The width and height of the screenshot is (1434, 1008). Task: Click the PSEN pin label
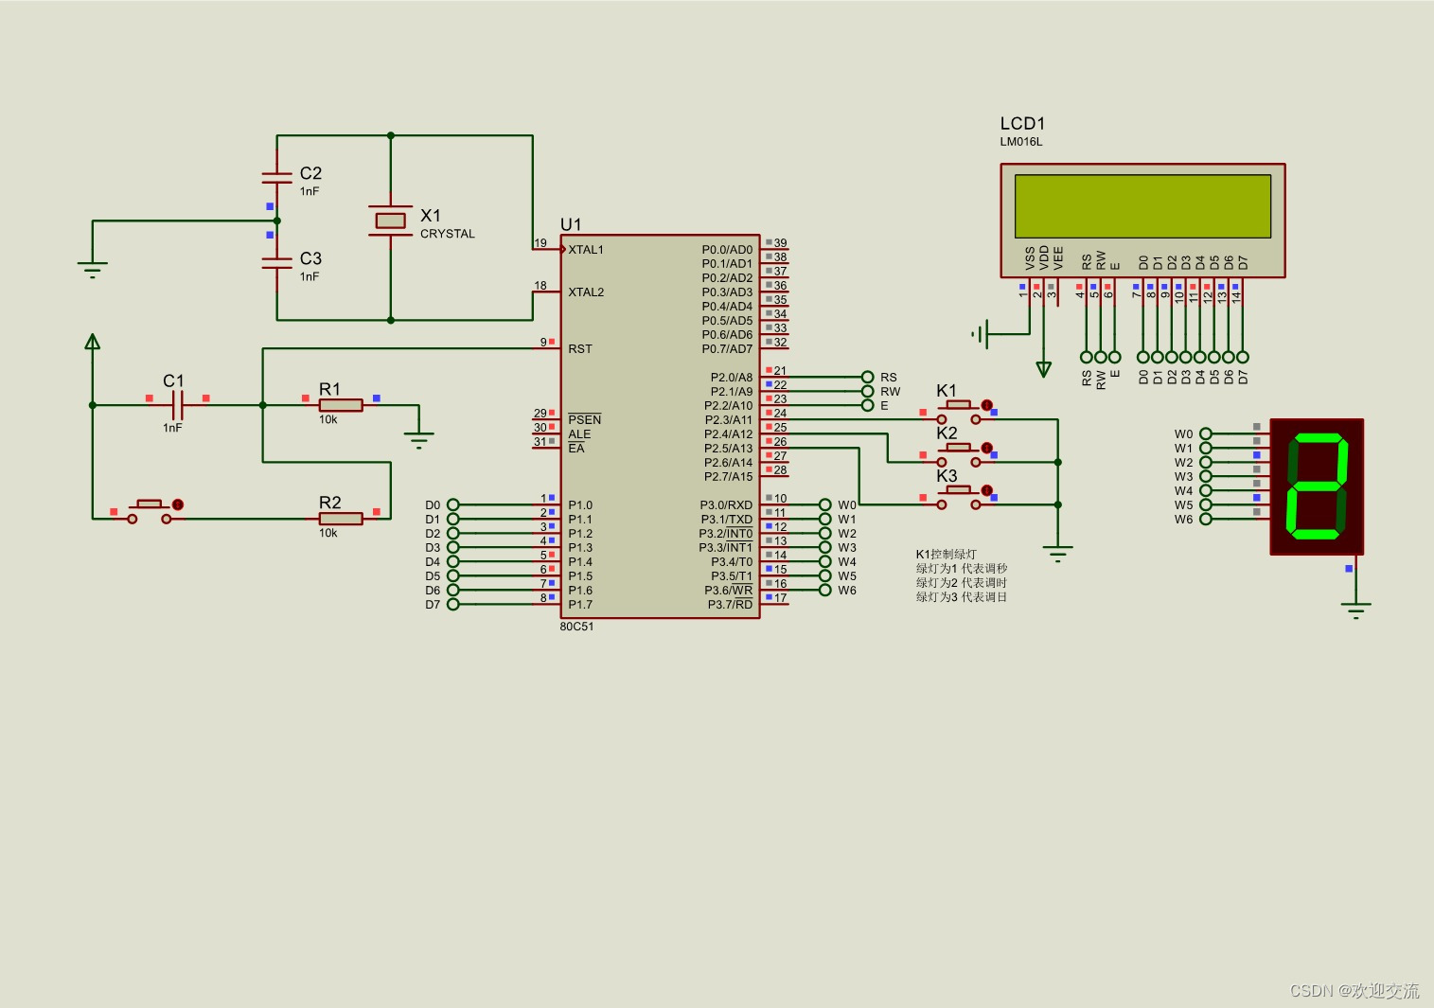point(585,419)
